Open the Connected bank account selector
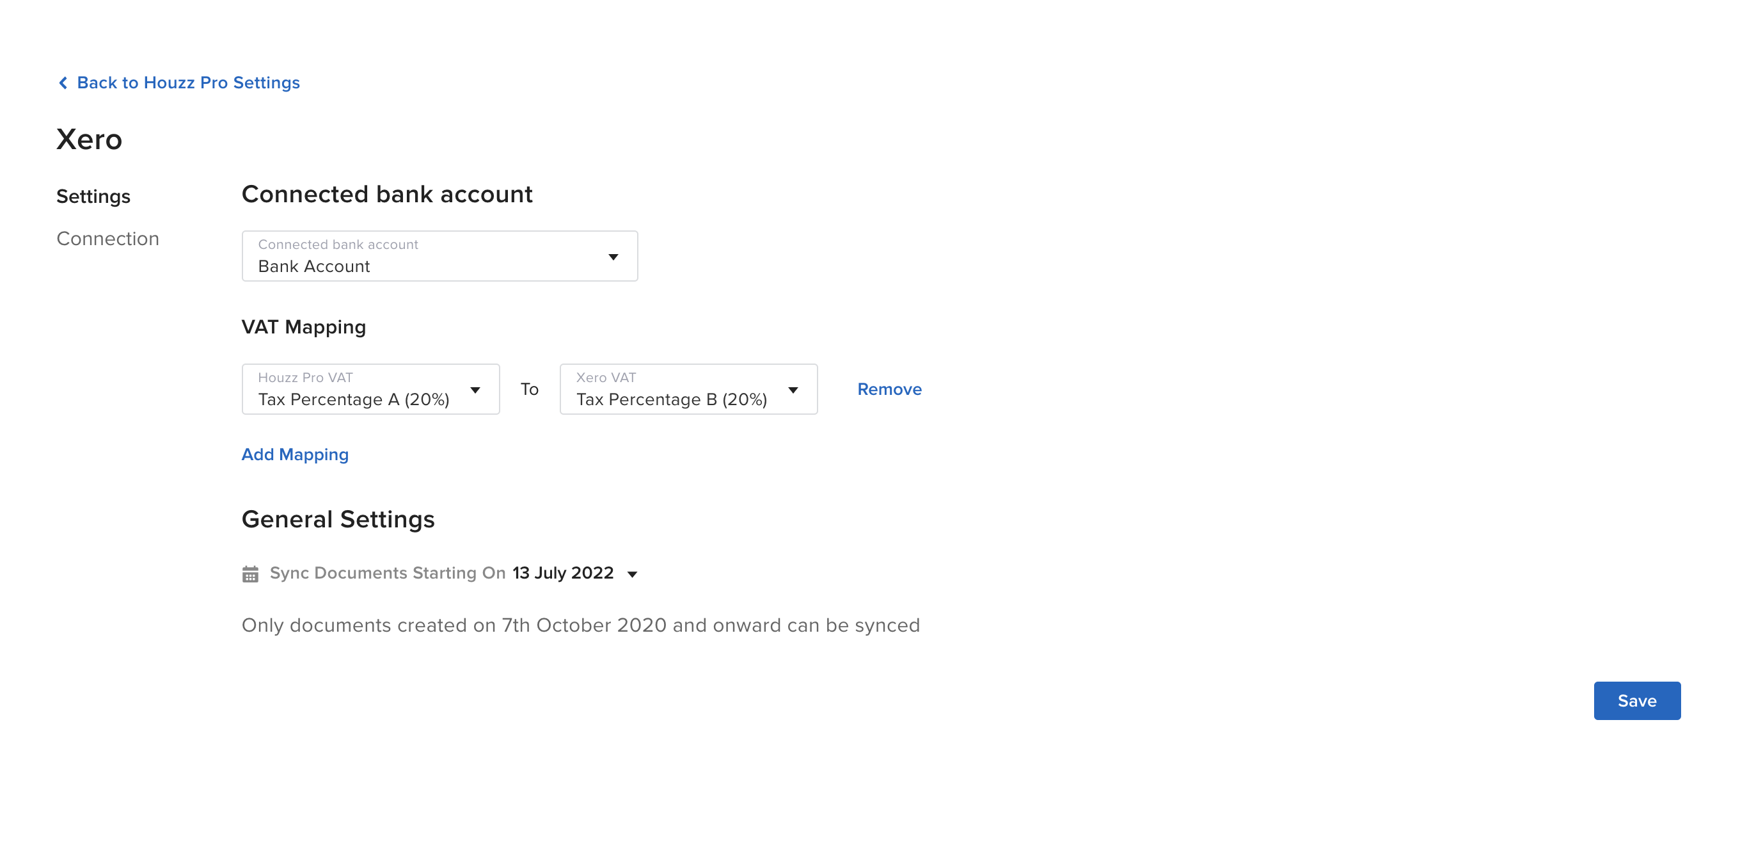The image size is (1763, 841). 439,256
